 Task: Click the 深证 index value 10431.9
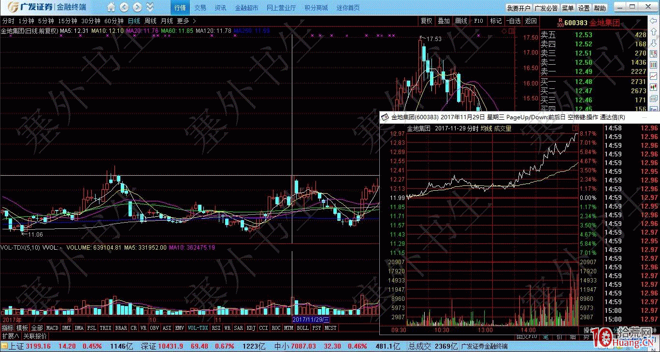pos(171,346)
